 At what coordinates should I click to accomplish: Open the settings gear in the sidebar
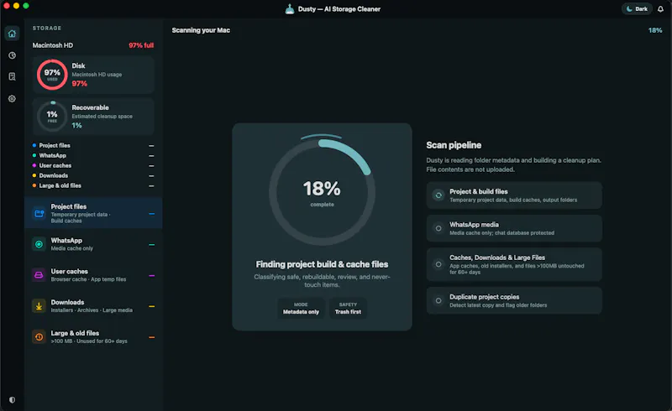pyautogui.click(x=12, y=98)
